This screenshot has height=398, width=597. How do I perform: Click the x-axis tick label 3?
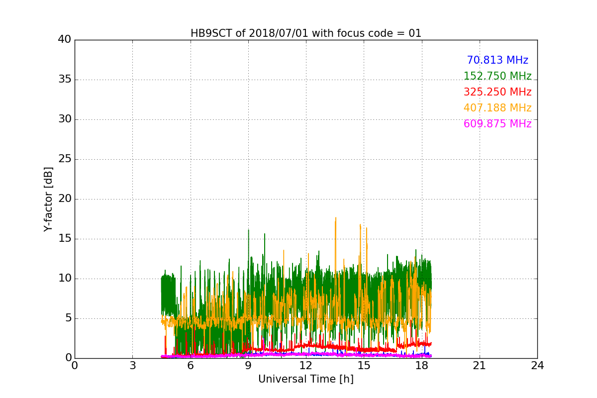point(132,365)
